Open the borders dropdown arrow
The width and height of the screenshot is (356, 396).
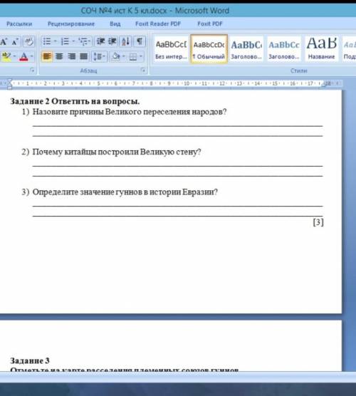point(141,56)
